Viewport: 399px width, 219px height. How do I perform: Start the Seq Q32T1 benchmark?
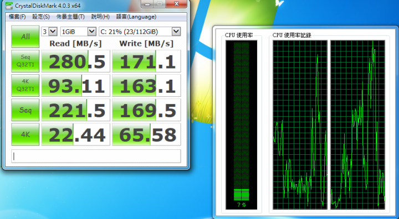click(x=25, y=61)
